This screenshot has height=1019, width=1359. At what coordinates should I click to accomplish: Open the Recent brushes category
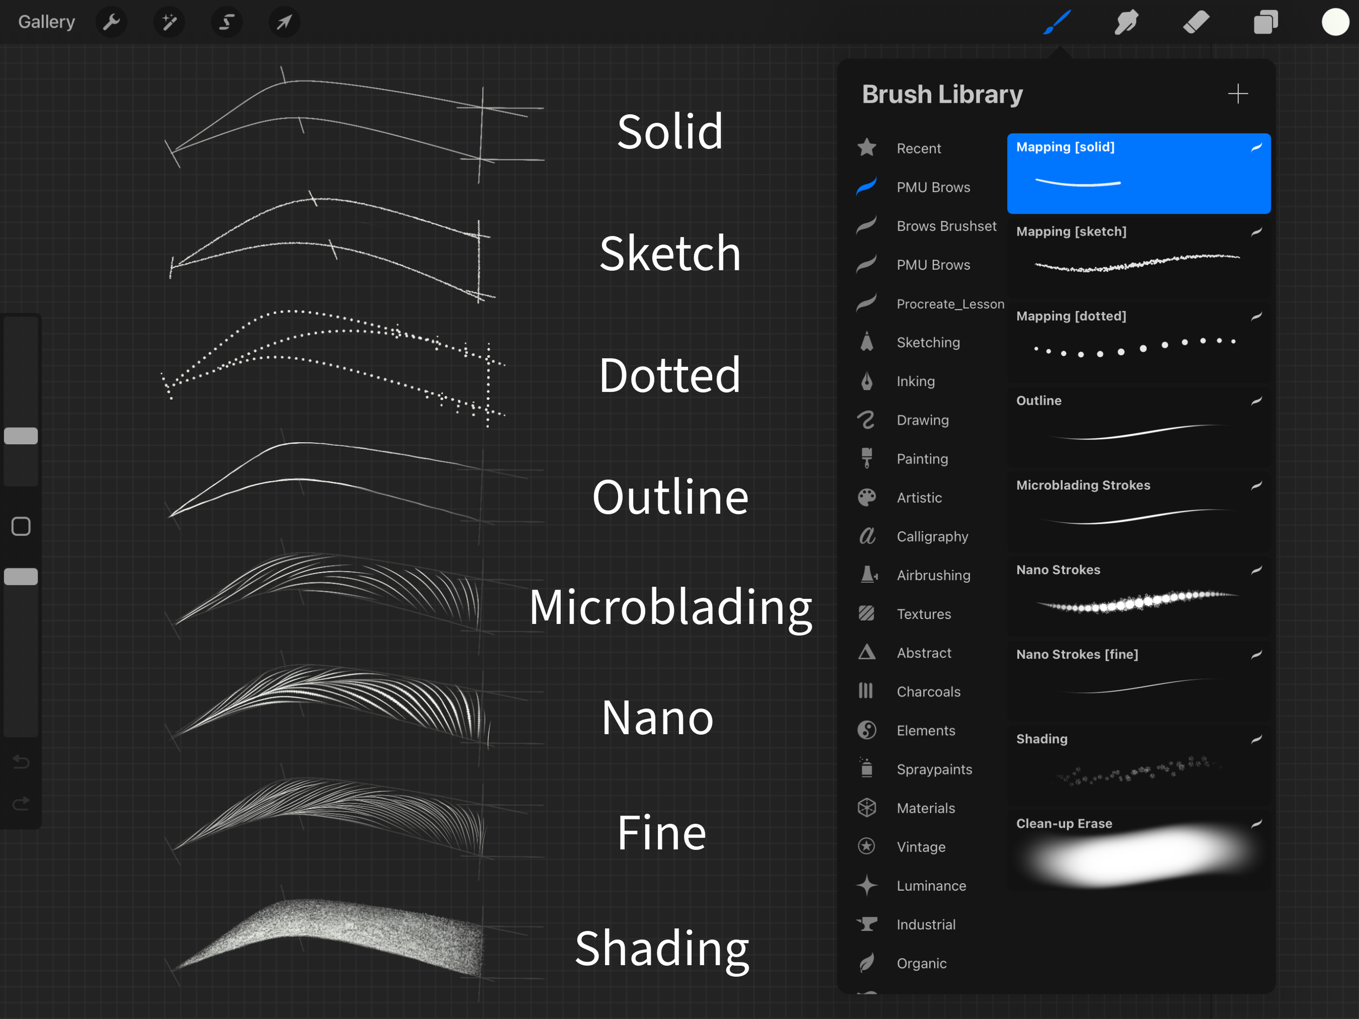tap(918, 149)
